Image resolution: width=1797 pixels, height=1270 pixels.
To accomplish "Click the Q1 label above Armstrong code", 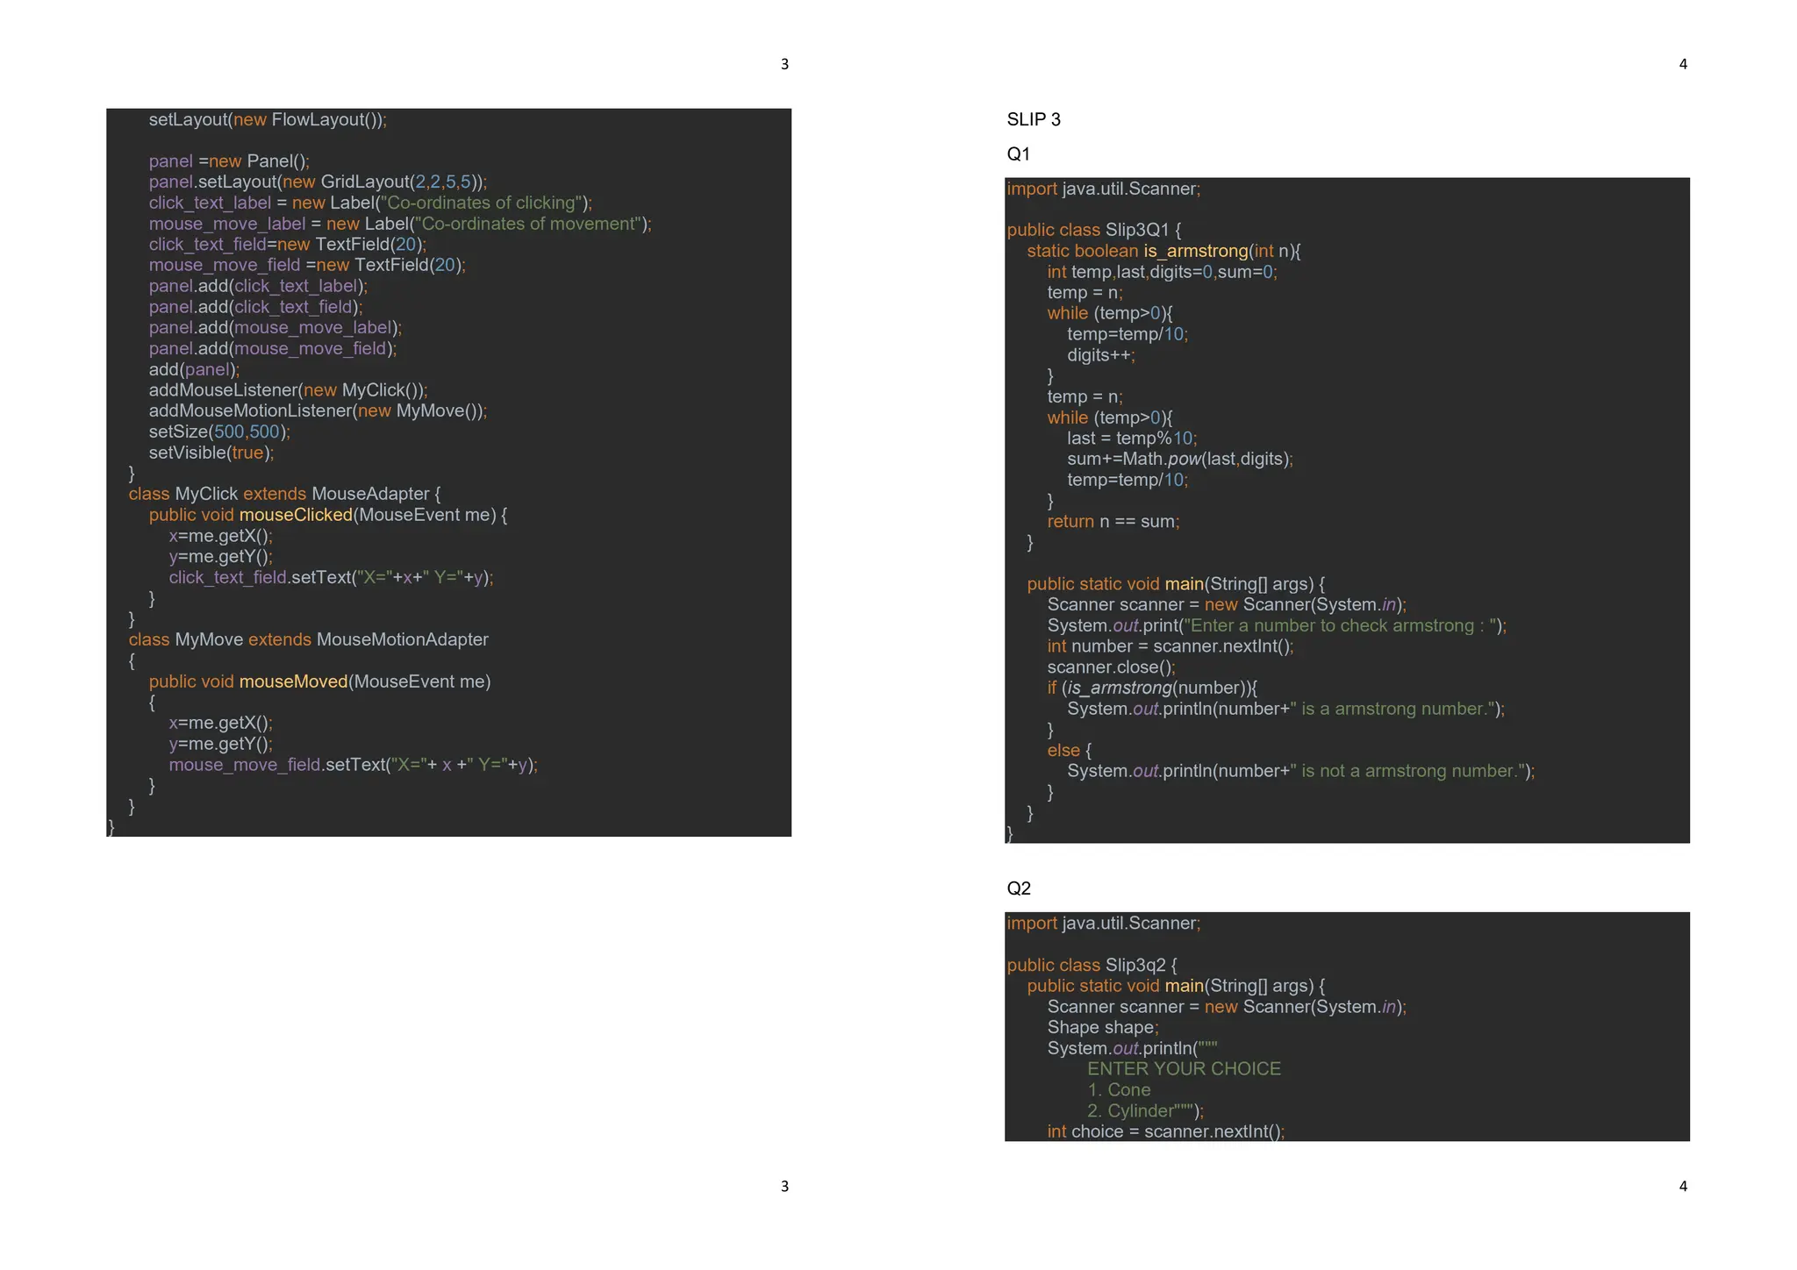I will coord(1018,154).
